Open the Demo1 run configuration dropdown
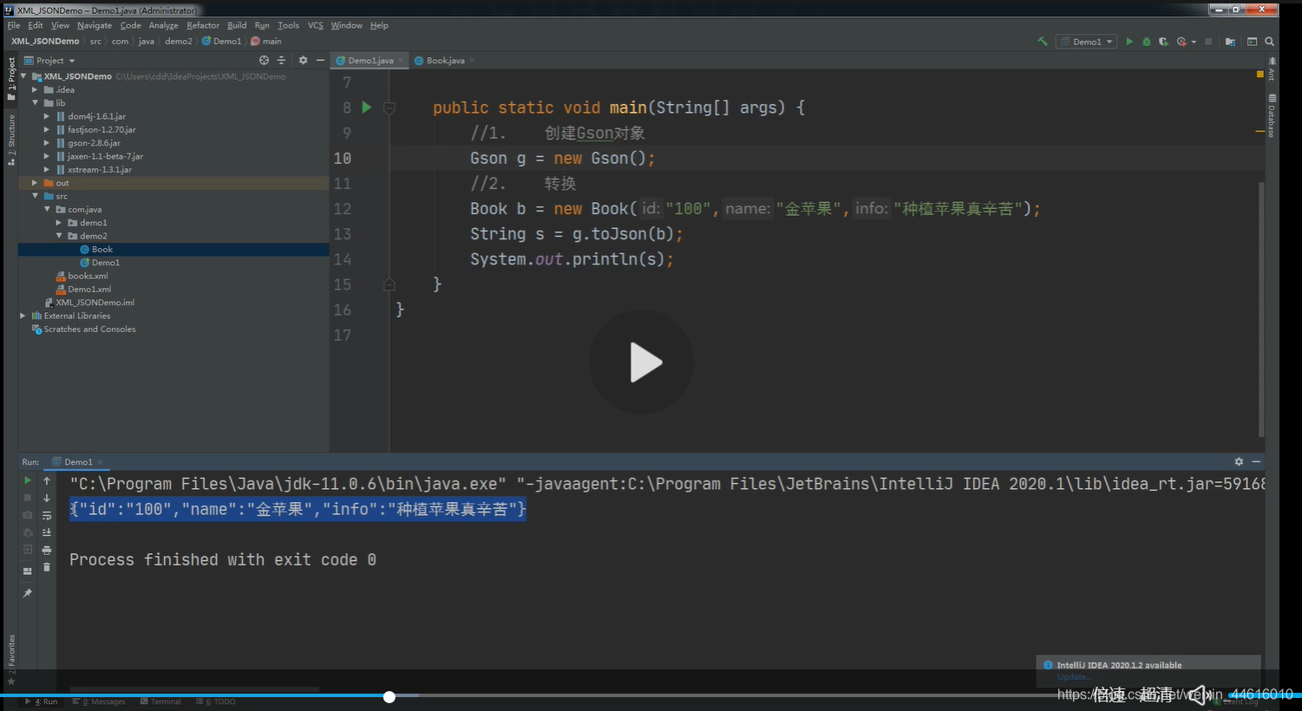This screenshot has width=1302, height=711. pyautogui.click(x=1086, y=42)
